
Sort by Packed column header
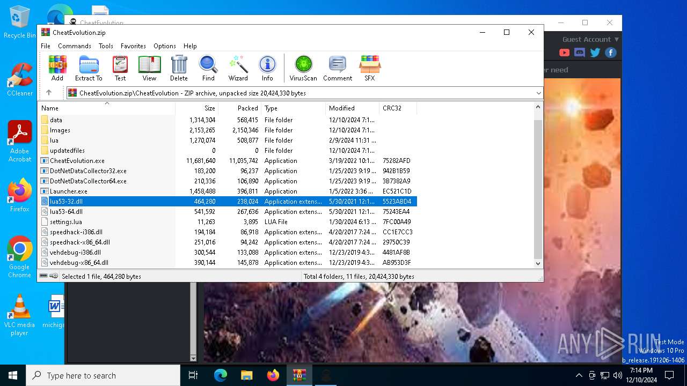[240, 108]
